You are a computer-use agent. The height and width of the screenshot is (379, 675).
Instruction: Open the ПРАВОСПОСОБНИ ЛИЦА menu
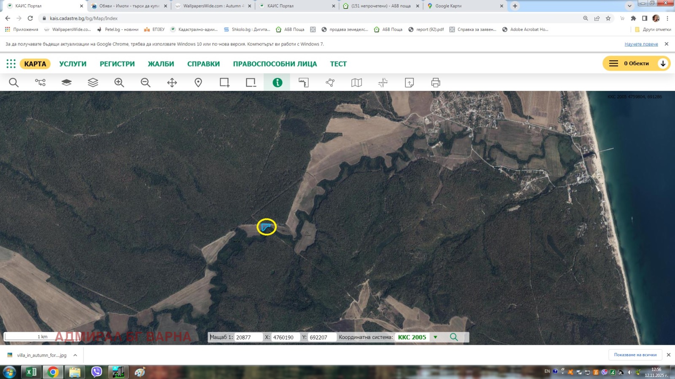coord(275,64)
